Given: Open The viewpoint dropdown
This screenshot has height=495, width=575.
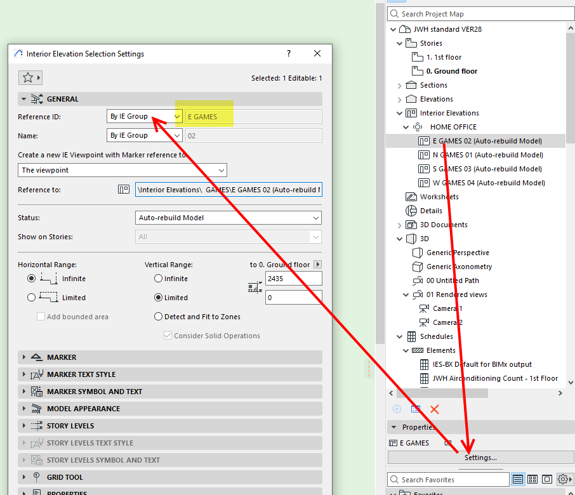Looking at the screenshot, I should point(122,170).
